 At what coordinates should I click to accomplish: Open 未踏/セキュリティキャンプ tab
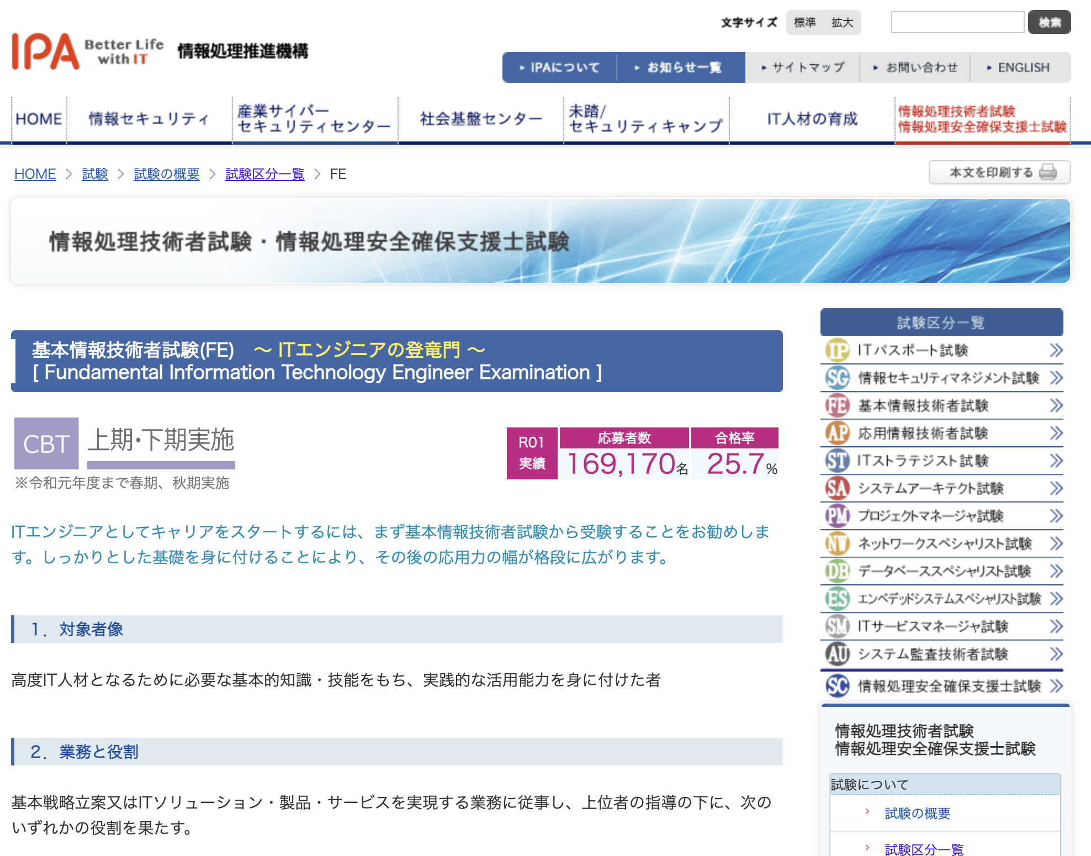[x=646, y=119]
